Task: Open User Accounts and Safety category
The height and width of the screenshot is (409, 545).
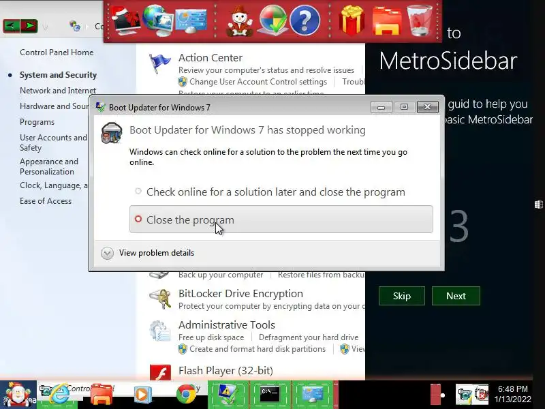Action: tap(53, 142)
